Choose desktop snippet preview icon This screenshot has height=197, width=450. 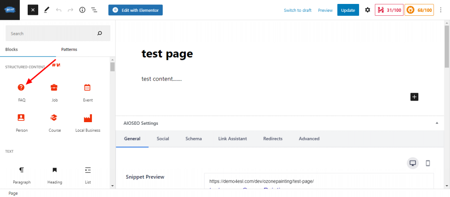click(413, 163)
